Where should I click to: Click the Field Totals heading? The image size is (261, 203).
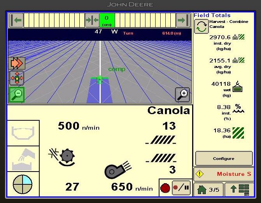tap(212, 15)
